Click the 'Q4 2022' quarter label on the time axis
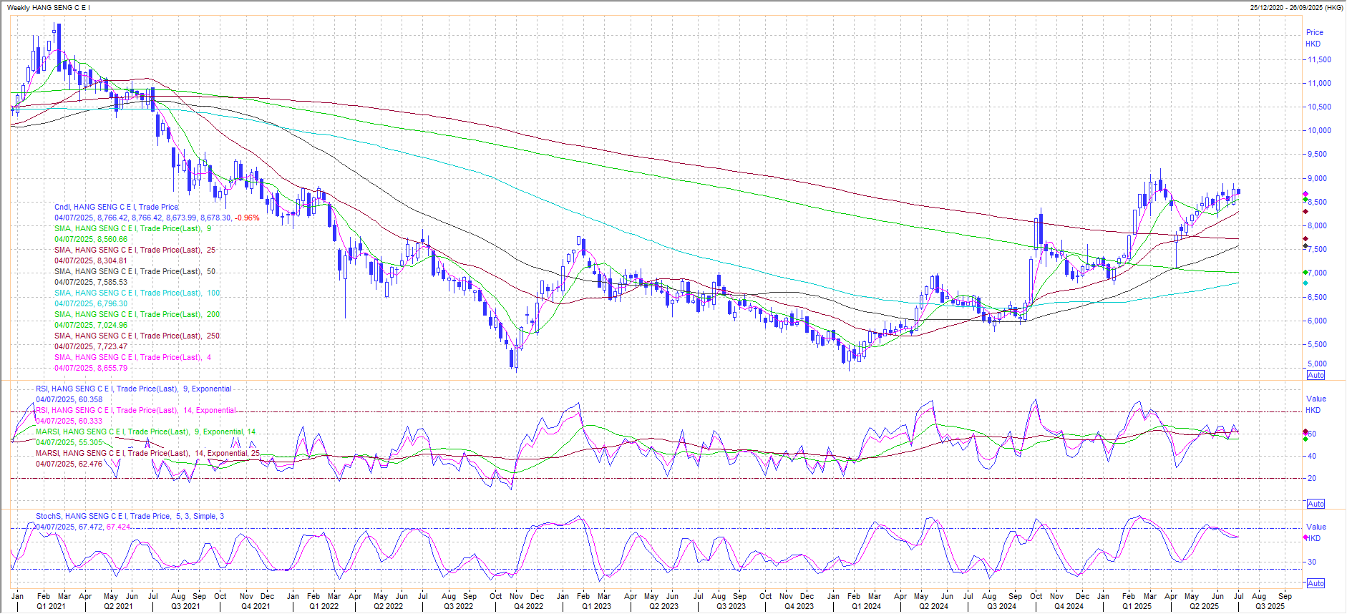 coord(528,606)
